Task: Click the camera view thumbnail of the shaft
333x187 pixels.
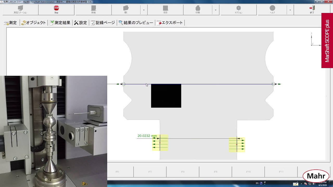Action: 54,131
